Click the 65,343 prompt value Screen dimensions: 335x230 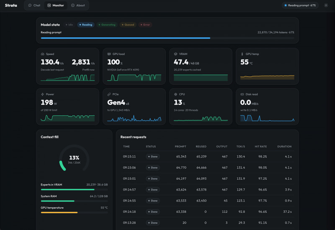181,157
